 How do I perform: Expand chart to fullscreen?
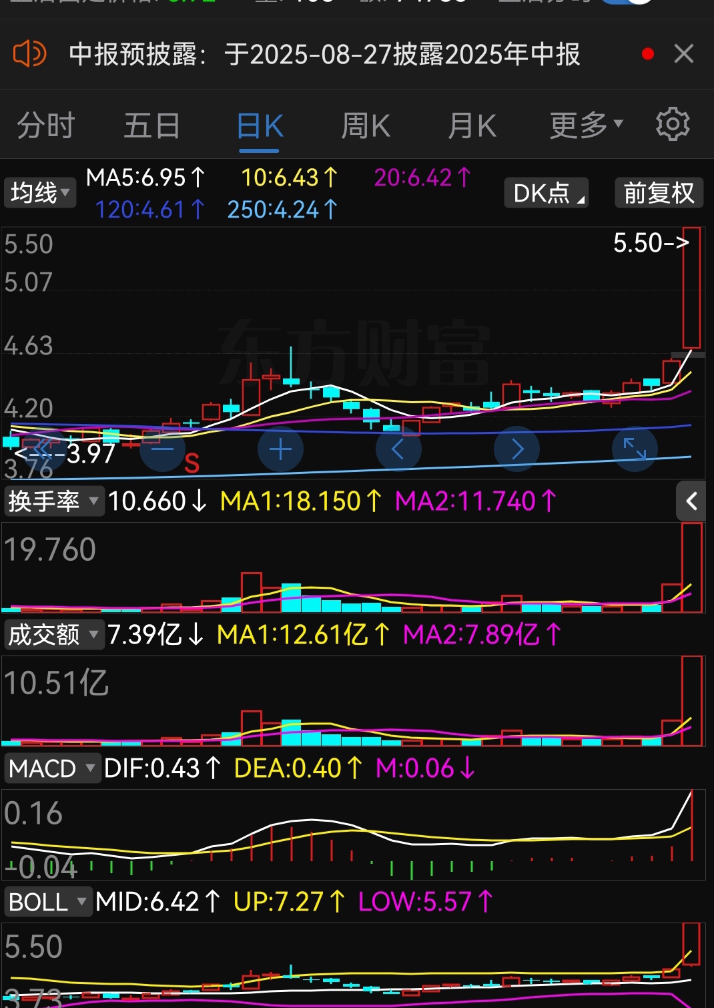(635, 449)
